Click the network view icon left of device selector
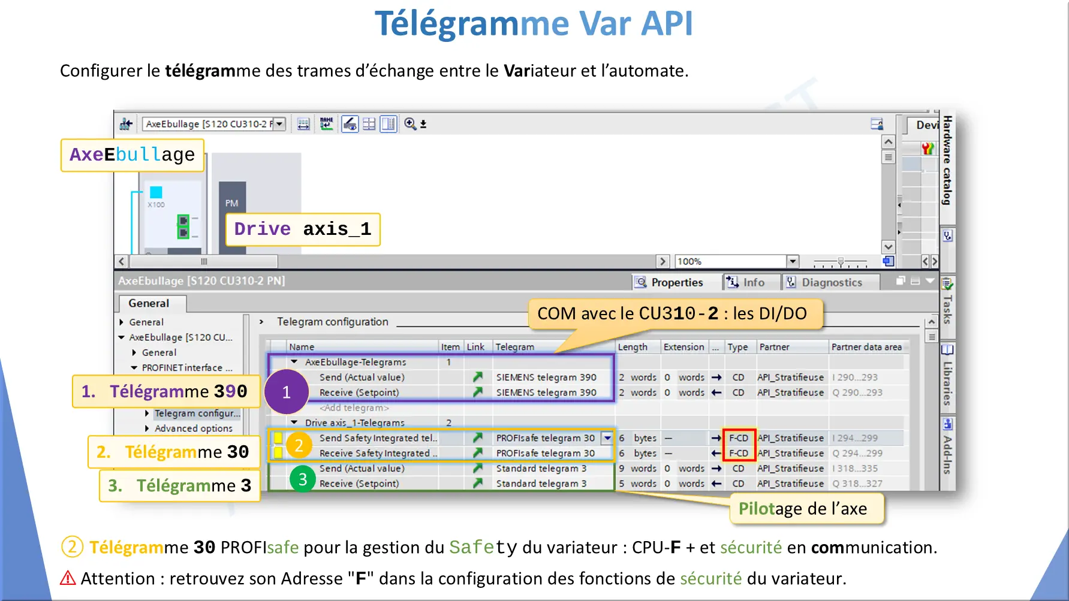Viewport: 1069px width, 601px height. [x=126, y=124]
